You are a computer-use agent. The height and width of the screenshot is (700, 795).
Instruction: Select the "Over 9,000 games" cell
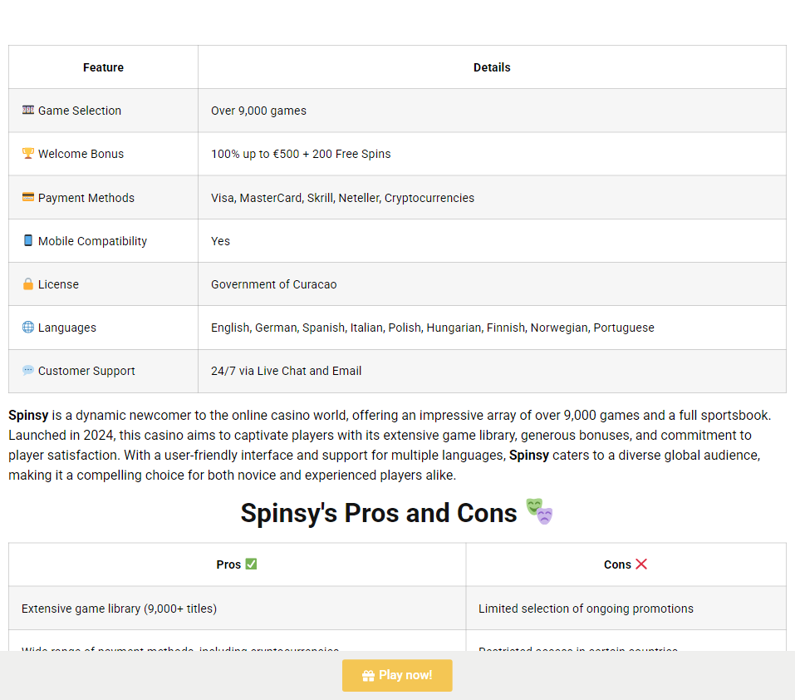pos(492,111)
